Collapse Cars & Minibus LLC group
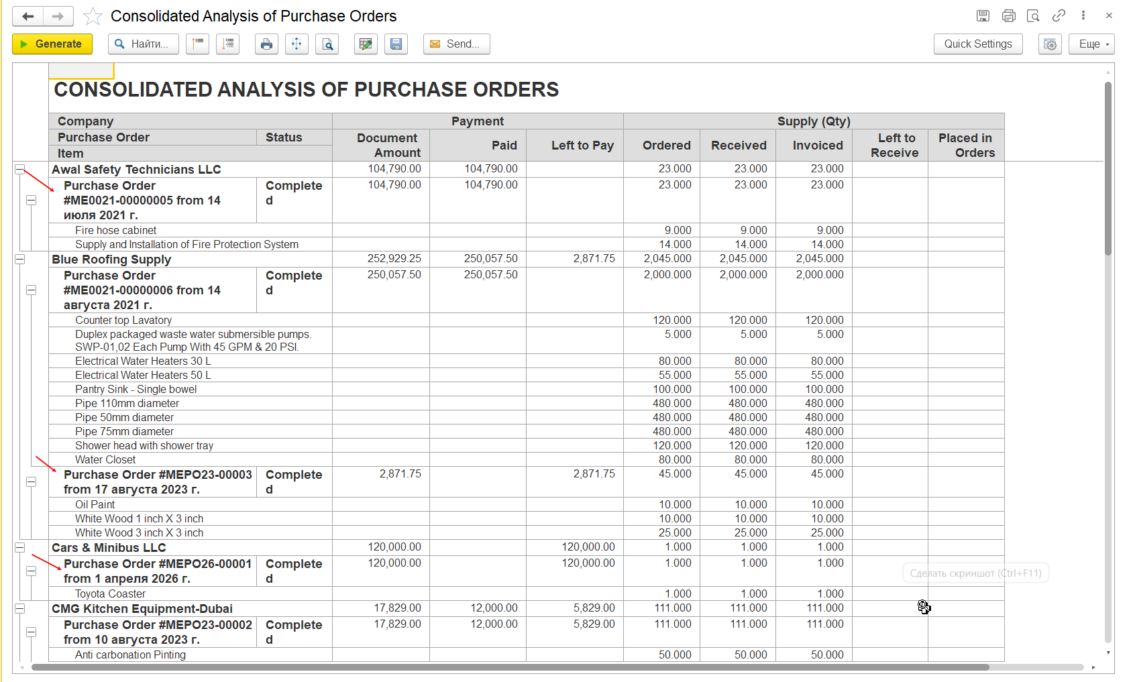This screenshot has height=682, width=1131. click(20, 548)
